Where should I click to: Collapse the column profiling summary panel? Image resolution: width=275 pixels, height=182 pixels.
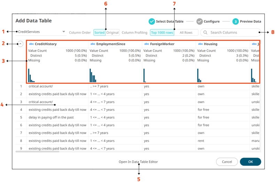pos(20,44)
